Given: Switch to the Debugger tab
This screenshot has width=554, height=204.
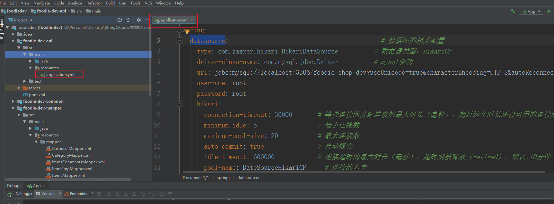Looking at the screenshot, I should 24,194.
